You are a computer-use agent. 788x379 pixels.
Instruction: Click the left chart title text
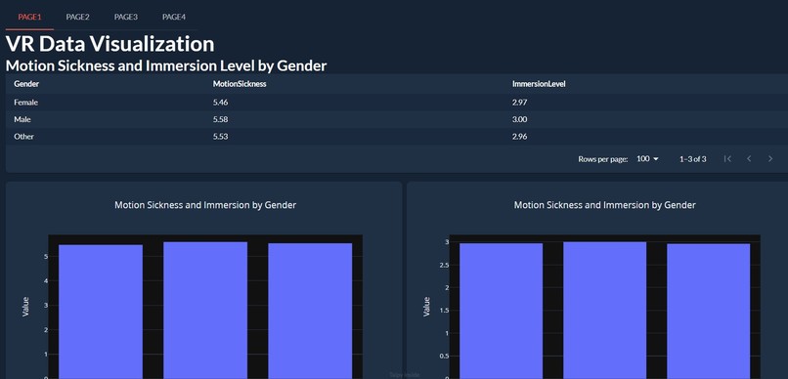pyautogui.click(x=205, y=205)
